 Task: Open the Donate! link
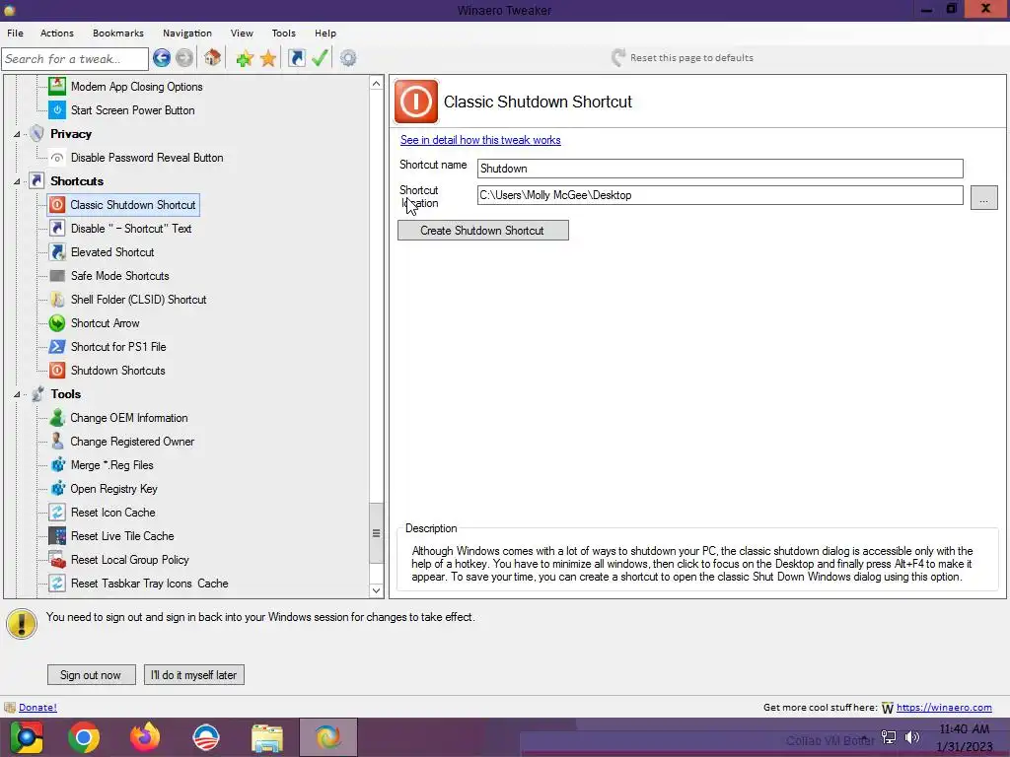tap(38, 708)
